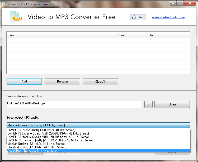Click the MP3 file logo icon
Screen dimensions: 198x162
(16, 16)
